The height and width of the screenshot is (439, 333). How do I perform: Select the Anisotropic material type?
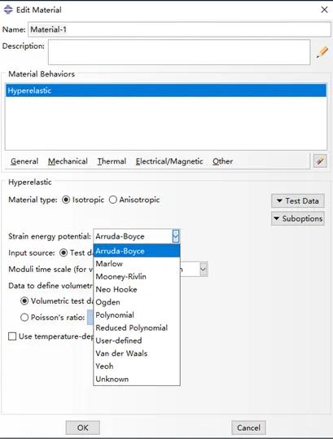tap(113, 200)
